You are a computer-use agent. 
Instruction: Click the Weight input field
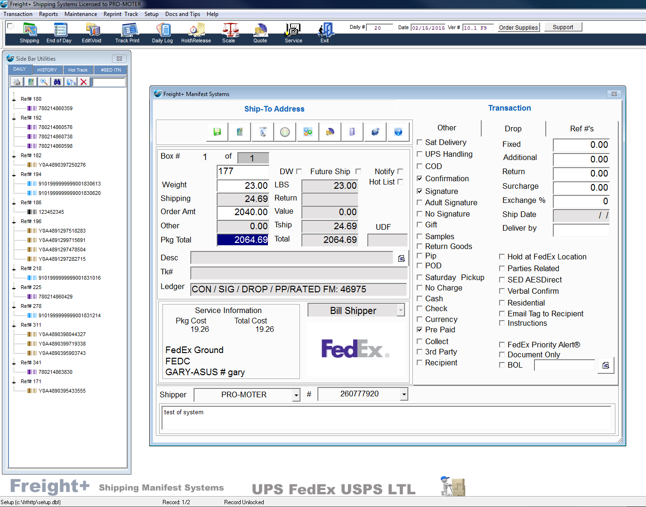tap(243, 185)
